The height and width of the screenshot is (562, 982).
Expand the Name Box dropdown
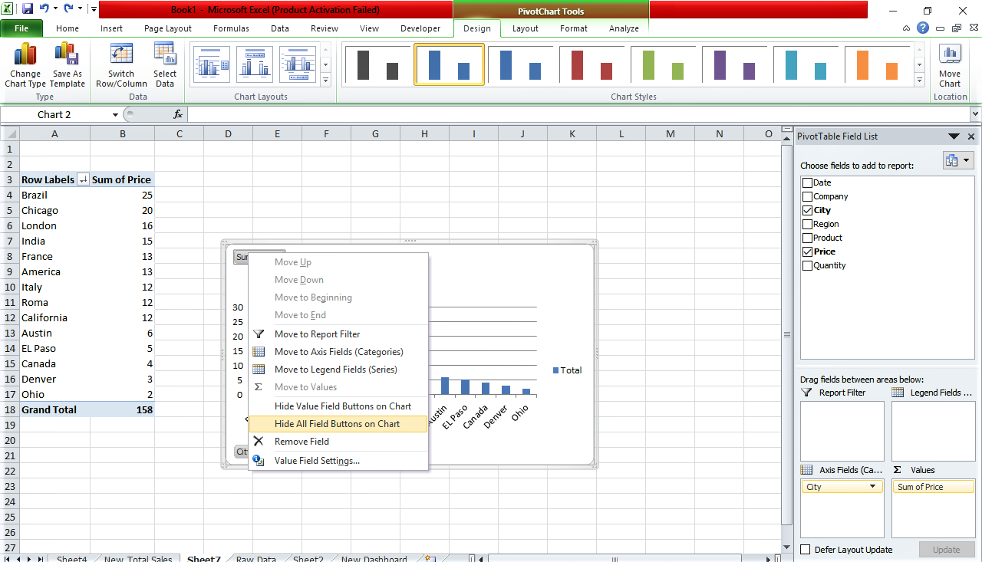click(115, 114)
